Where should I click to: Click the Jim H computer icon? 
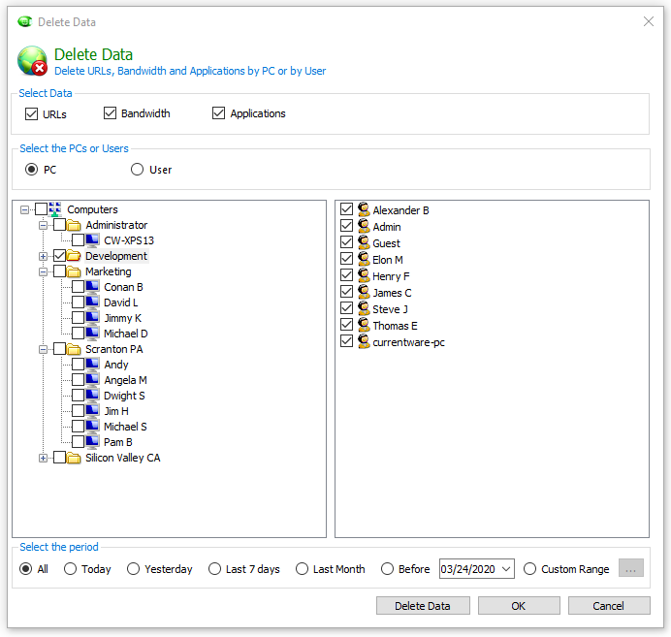pos(92,411)
